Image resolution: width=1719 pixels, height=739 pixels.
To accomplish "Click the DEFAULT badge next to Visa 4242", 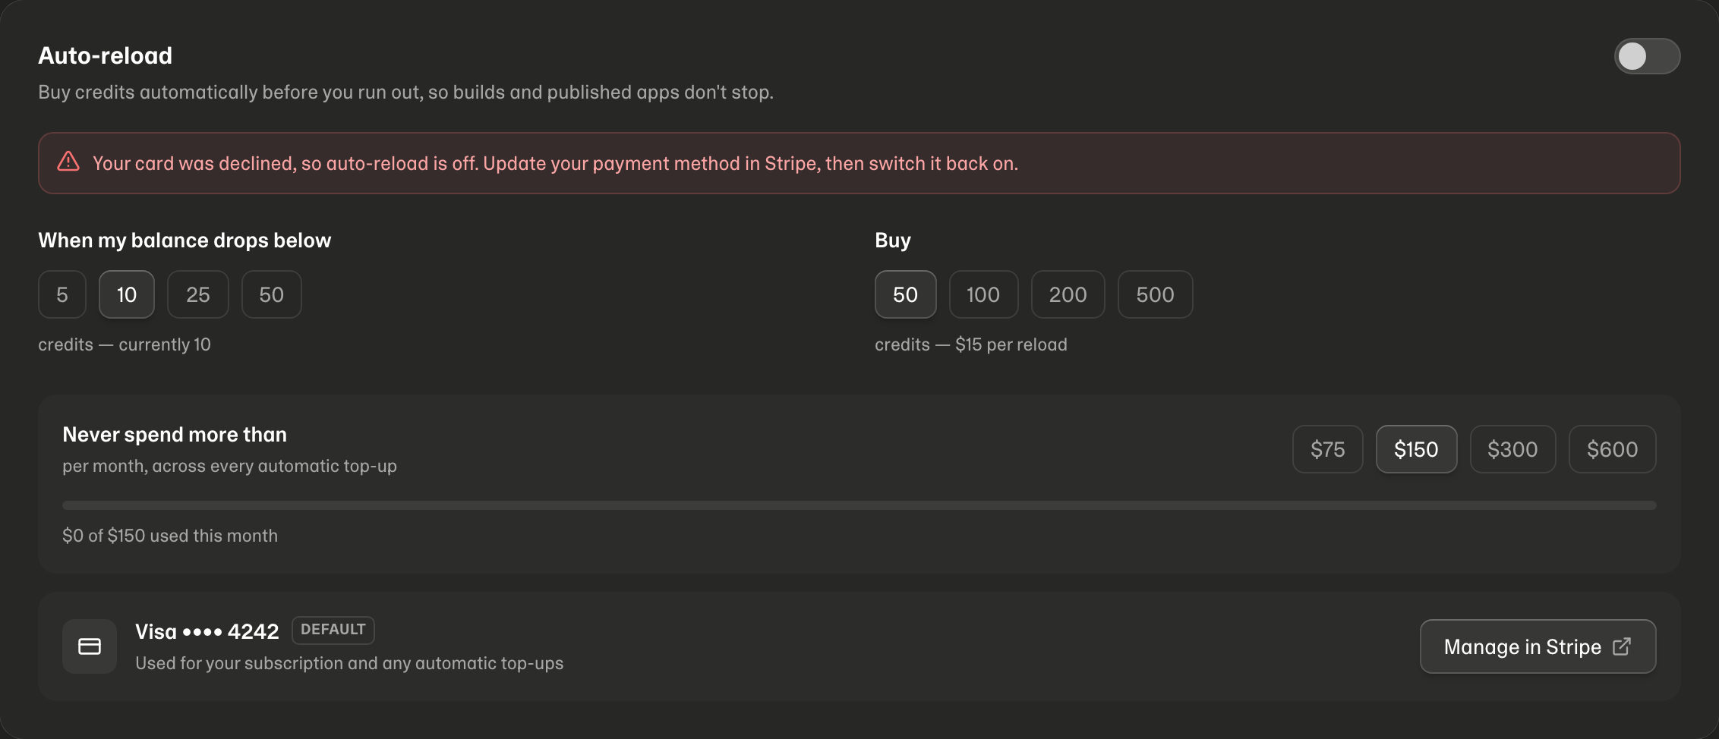I will point(333,630).
